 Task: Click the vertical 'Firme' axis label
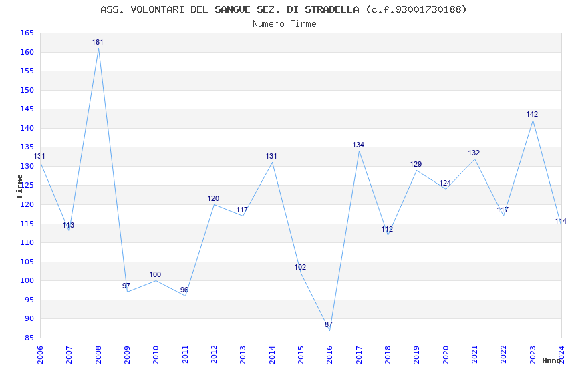click(x=19, y=186)
